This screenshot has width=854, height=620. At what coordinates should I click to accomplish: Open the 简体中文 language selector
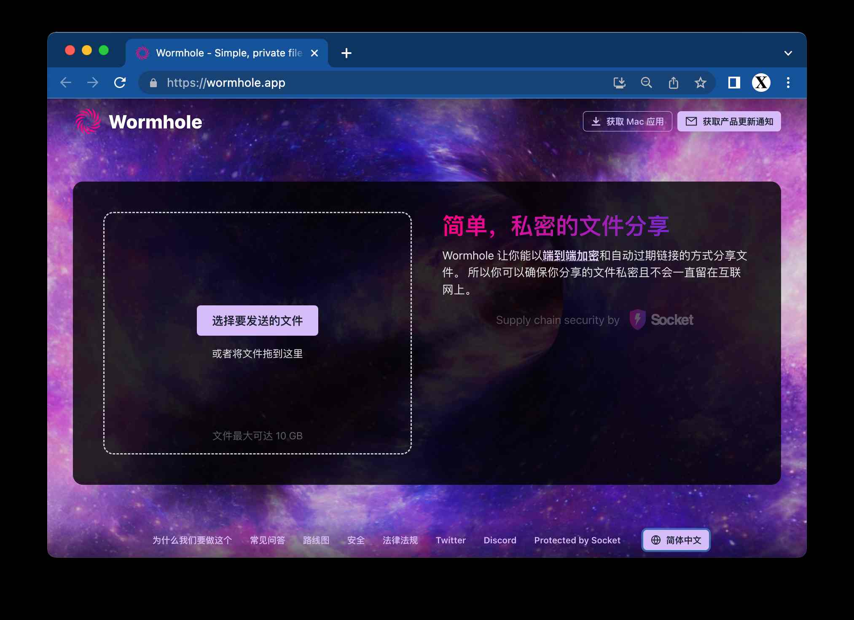click(676, 540)
